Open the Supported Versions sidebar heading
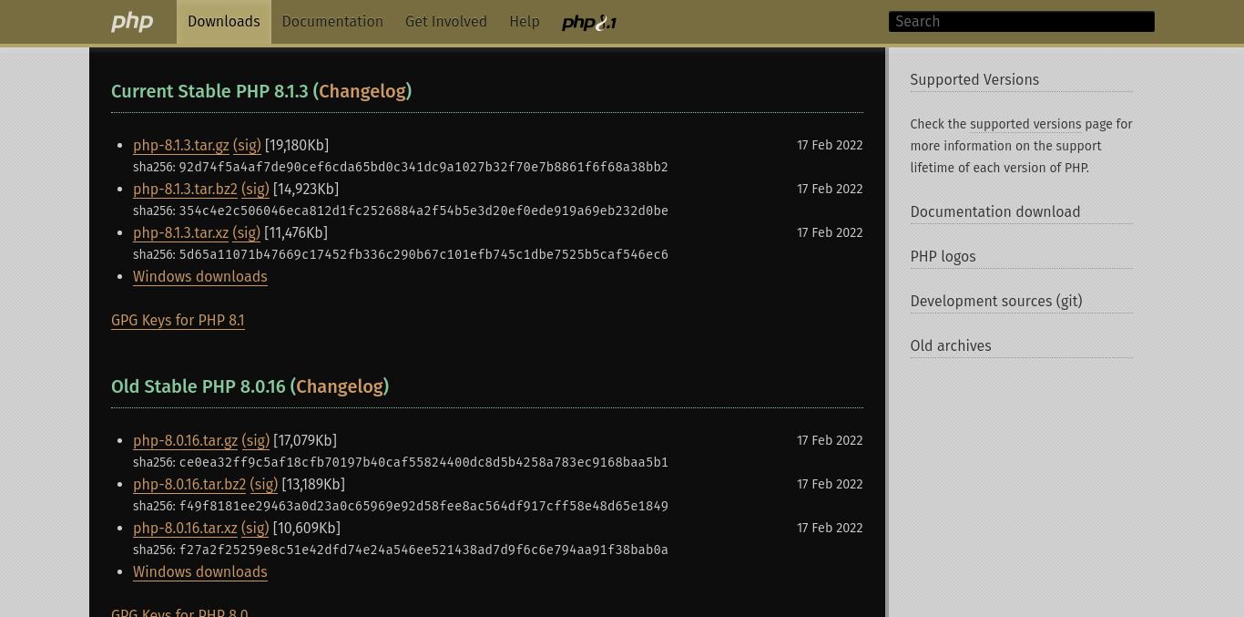The width and height of the screenshot is (1244, 617). [x=974, y=80]
